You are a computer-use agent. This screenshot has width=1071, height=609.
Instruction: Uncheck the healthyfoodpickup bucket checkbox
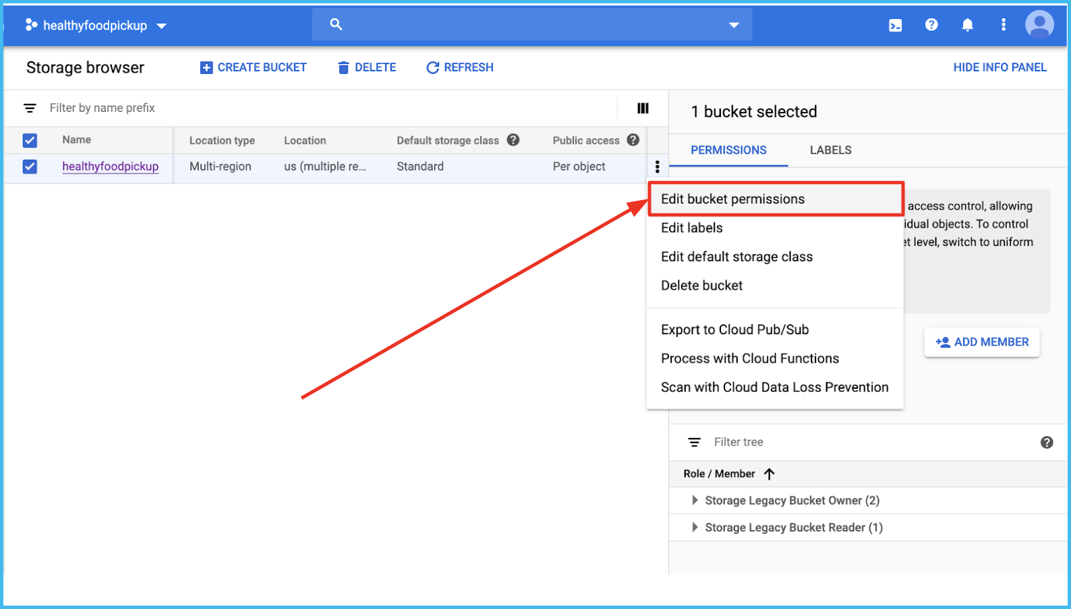30,166
